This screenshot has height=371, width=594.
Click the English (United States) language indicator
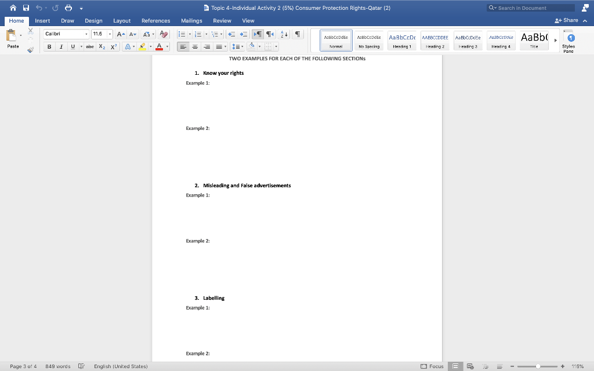point(121,366)
